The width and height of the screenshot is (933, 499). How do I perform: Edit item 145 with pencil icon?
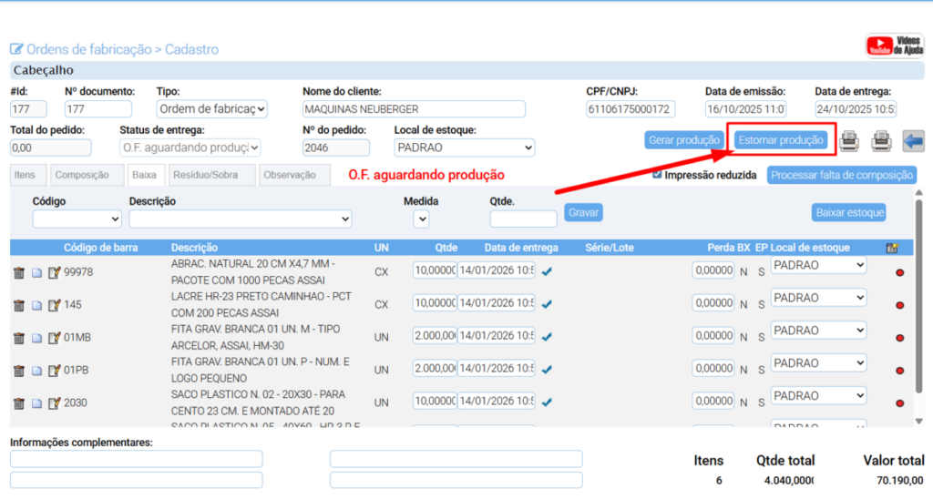(54, 305)
